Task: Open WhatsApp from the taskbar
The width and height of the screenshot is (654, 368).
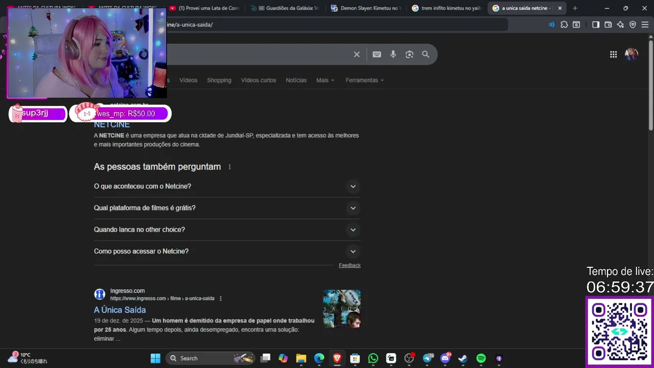Action: coord(373,358)
